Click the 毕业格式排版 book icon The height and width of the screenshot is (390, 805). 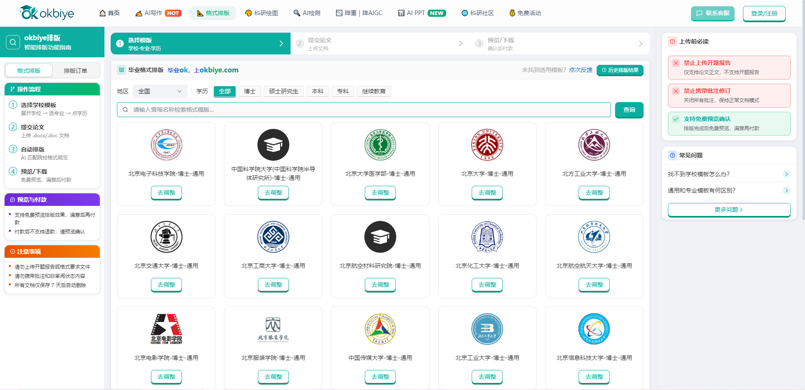pos(122,70)
